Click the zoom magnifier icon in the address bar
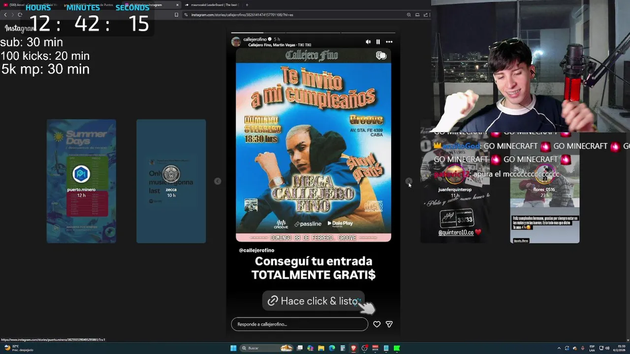This screenshot has height=354, width=630. click(x=409, y=15)
